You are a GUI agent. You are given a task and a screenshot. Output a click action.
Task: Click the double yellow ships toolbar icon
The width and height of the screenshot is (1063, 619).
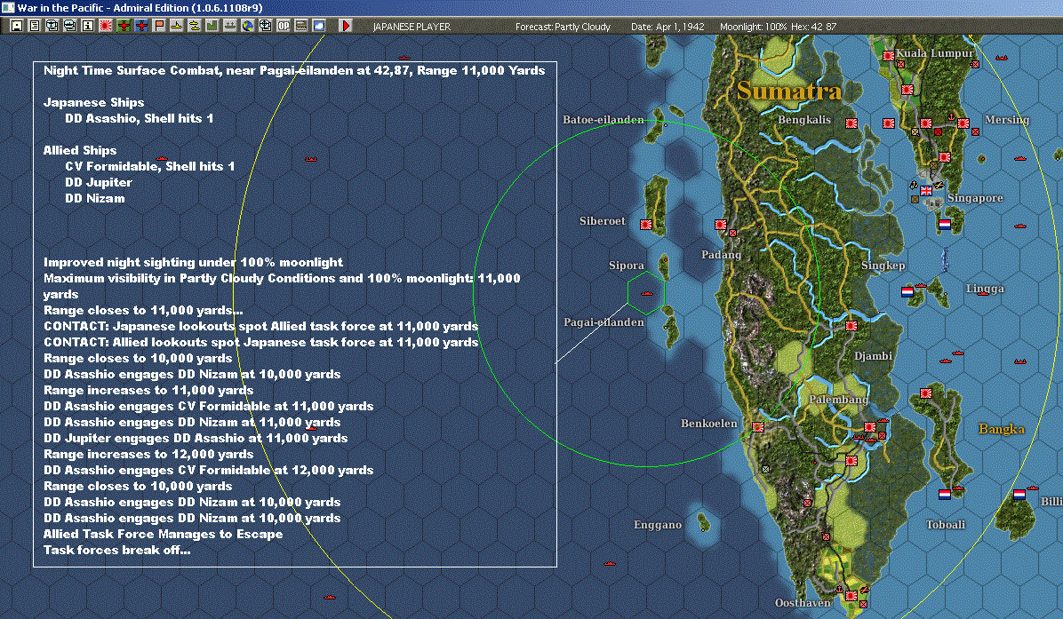pos(195,26)
